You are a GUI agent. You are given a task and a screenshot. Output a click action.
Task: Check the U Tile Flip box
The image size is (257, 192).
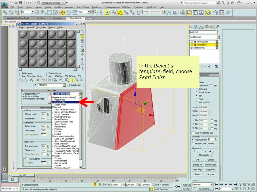(212, 121)
